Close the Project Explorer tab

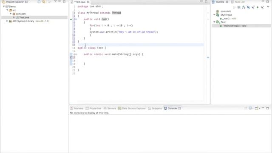[26, 2]
